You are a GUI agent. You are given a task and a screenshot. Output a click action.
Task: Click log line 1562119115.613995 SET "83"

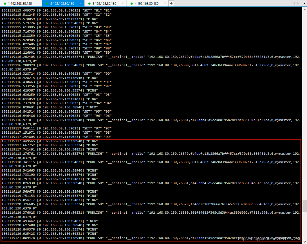pyautogui.click(x=56, y=27)
